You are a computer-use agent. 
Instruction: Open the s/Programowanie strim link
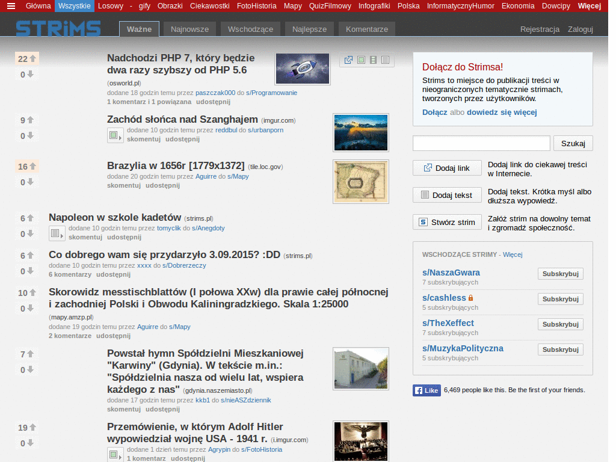coord(271,93)
